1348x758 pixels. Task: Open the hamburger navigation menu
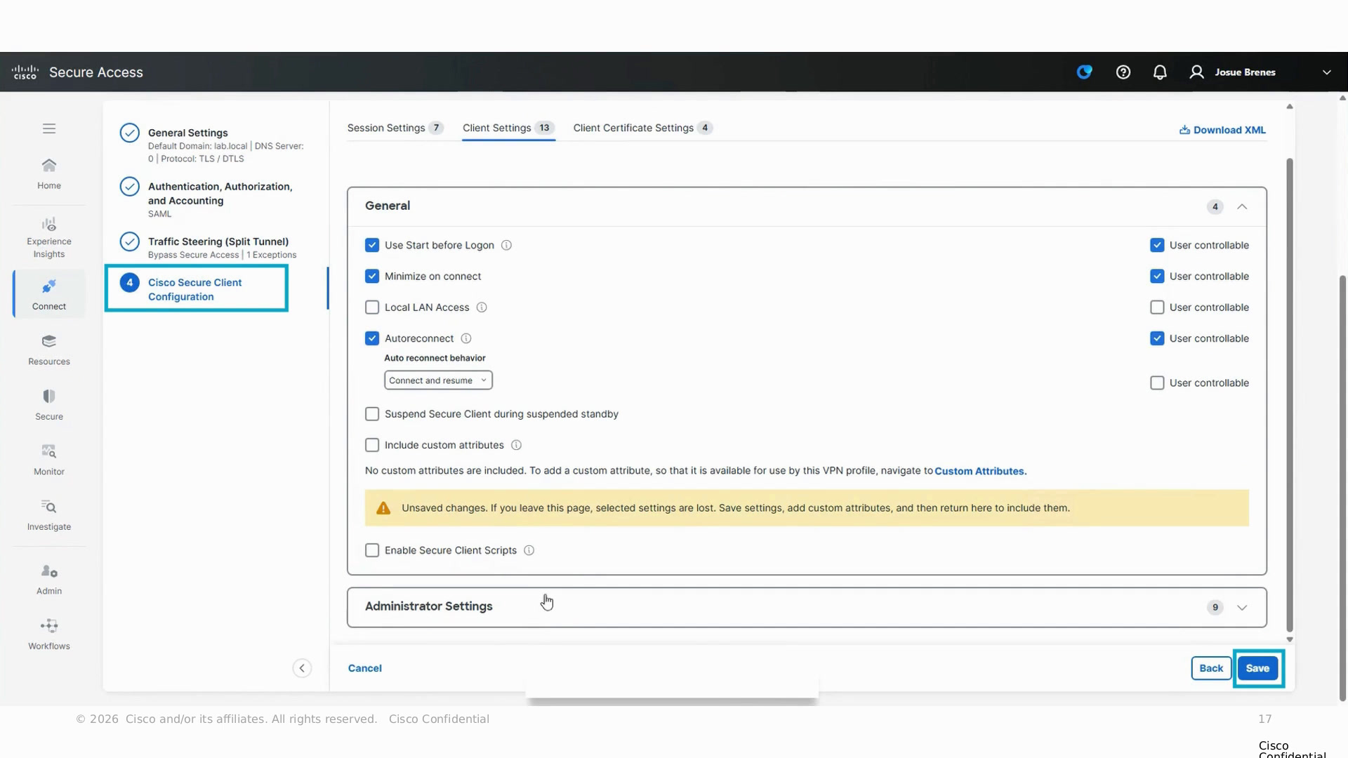[48, 128]
